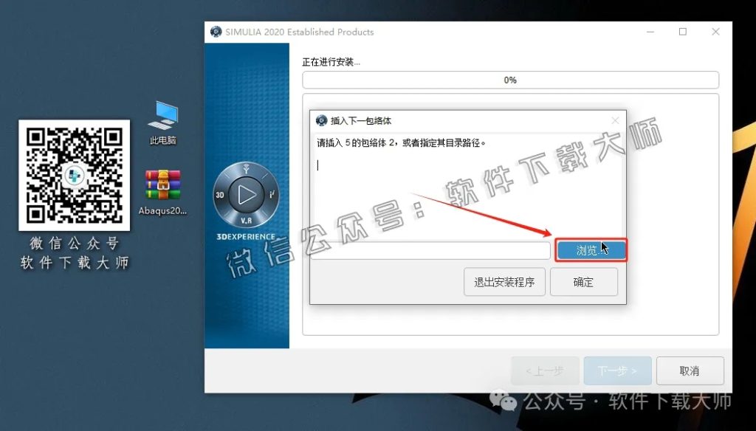This screenshot has width=756, height=431.
Task: Click the disabled 上一步 back button
Action: pos(545,370)
